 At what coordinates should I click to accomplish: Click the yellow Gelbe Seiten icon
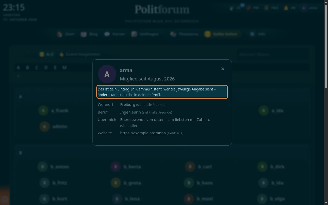pyautogui.click(x=207, y=34)
